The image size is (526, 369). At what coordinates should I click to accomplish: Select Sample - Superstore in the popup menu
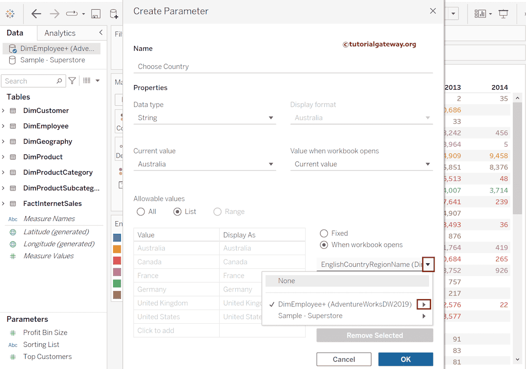tap(310, 316)
